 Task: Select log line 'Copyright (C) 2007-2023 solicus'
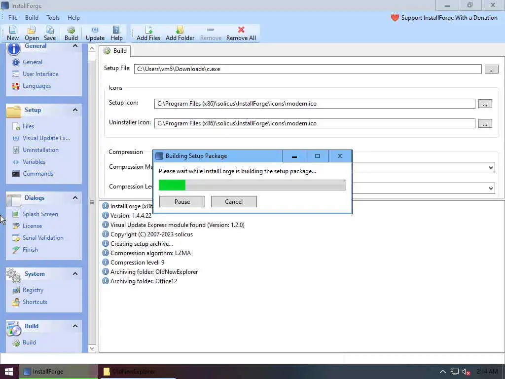point(147,234)
